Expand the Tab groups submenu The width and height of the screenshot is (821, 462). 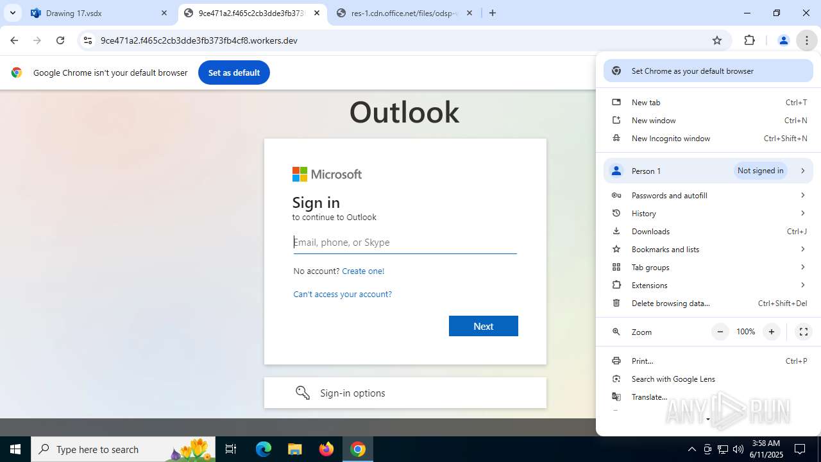click(708, 268)
